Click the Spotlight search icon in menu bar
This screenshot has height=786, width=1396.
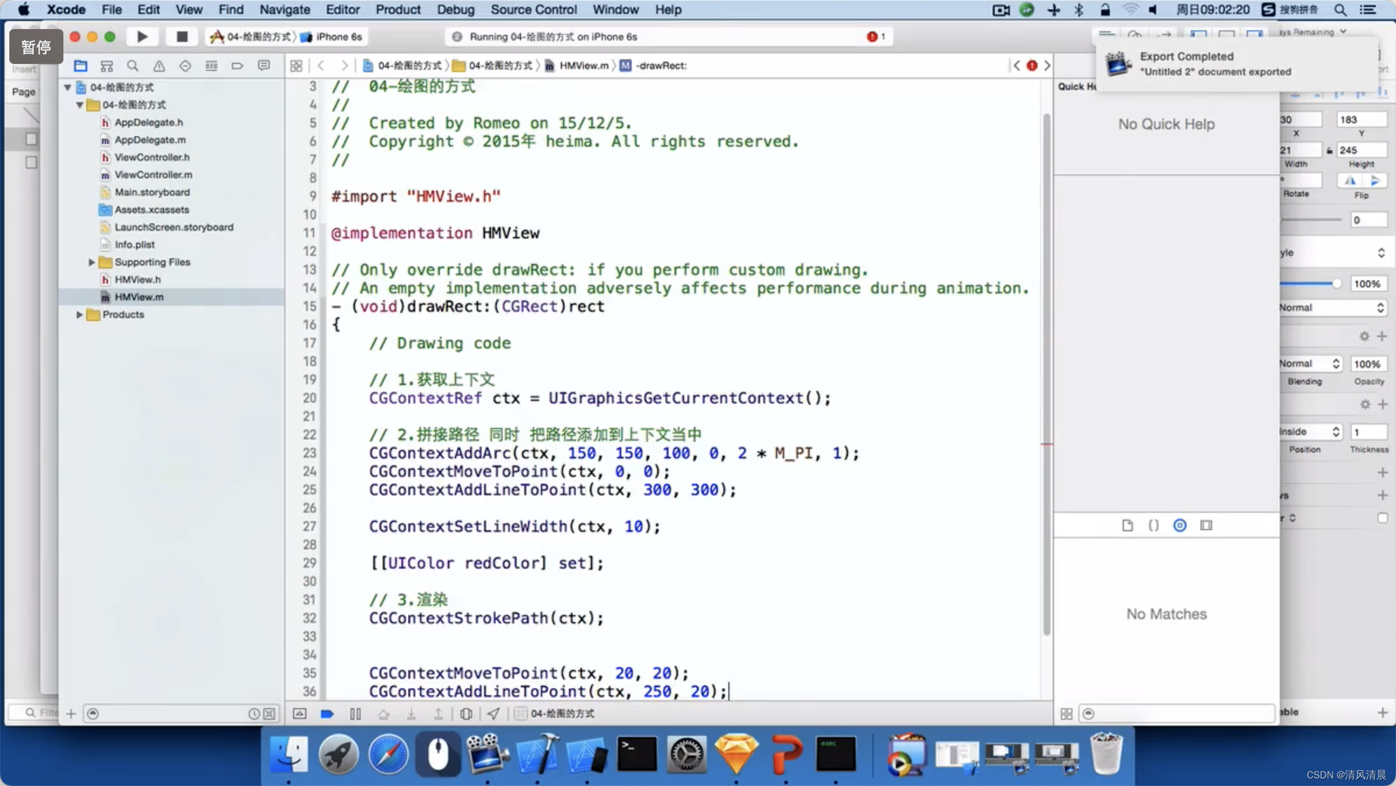[1340, 9]
